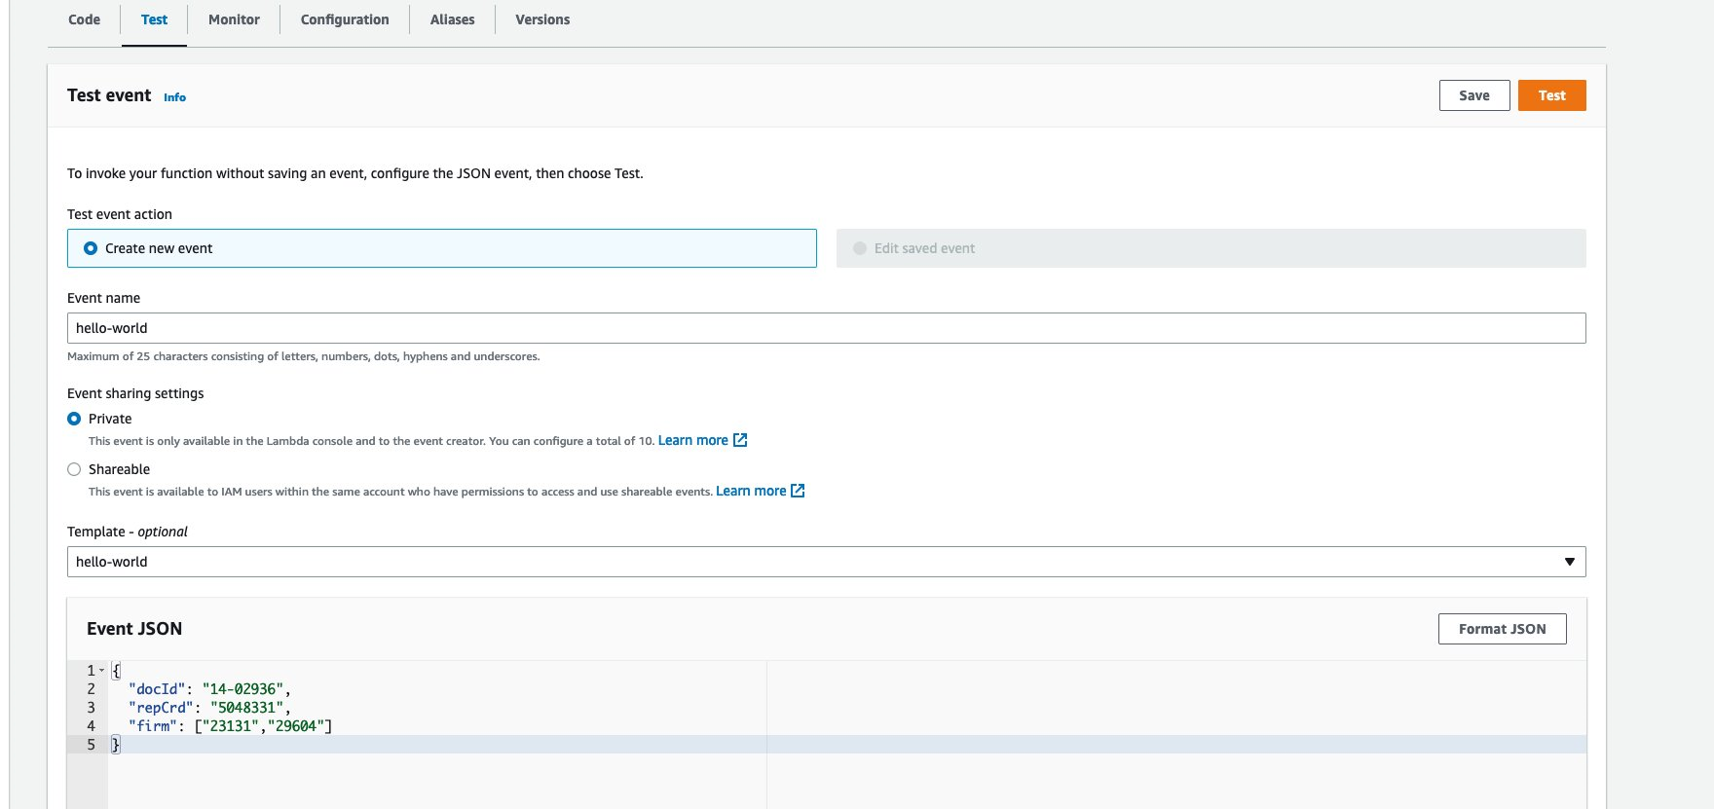Screen dimensions: 1714x809
Task: Open the Template hello-world dropdown
Action: click(826, 562)
